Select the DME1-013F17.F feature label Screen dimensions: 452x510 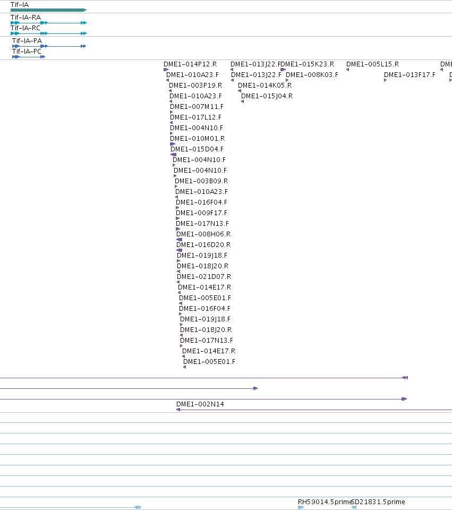410,75
